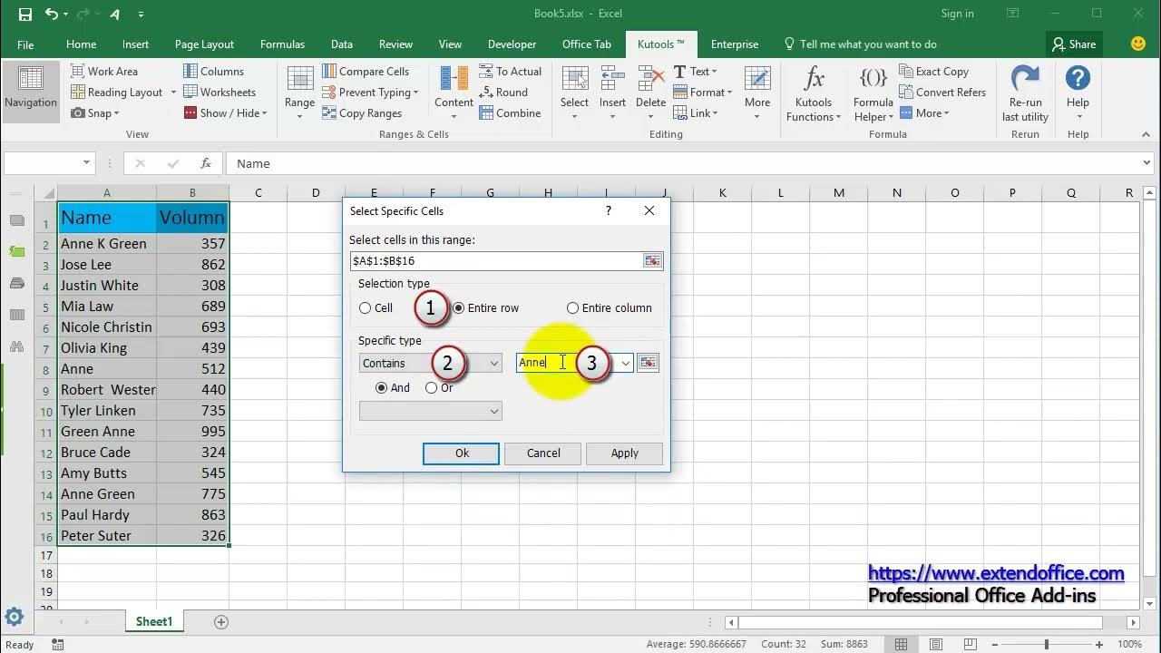Open Convert Refers
This screenshot has width=1161, height=653.
942,92
